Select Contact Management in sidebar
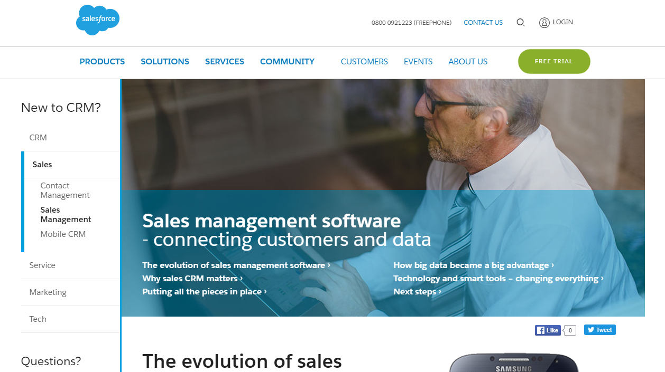The image size is (665, 372). point(65,190)
